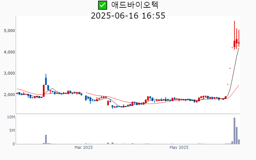Click the tallest red candlestick peaking above 5,000

coord(235,35)
